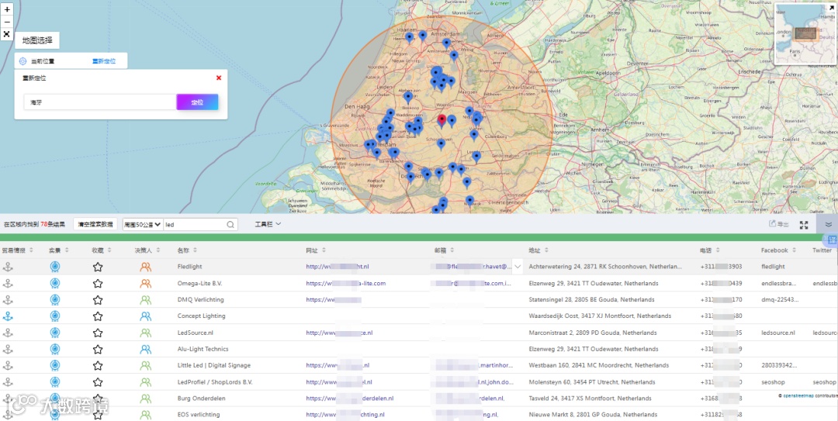Image resolution: width=838 pixels, height=421 pixels.
Task: Open the 周围50公里 radius dropdown
Action: 143,225
